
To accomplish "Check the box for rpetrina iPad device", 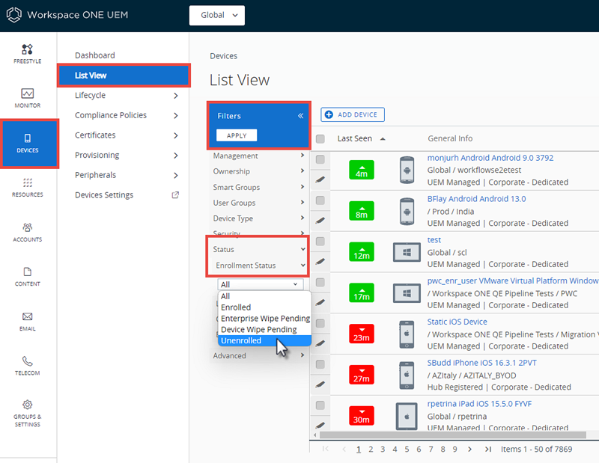I will click(x=320, y=405).
